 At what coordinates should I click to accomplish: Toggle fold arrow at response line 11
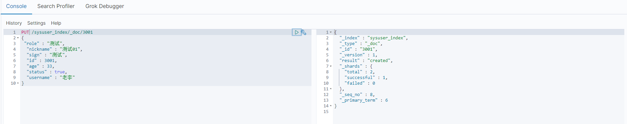(331, 89)
